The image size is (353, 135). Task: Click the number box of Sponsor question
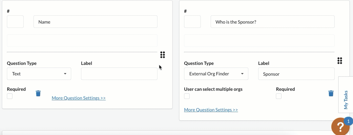pos(193,22)
